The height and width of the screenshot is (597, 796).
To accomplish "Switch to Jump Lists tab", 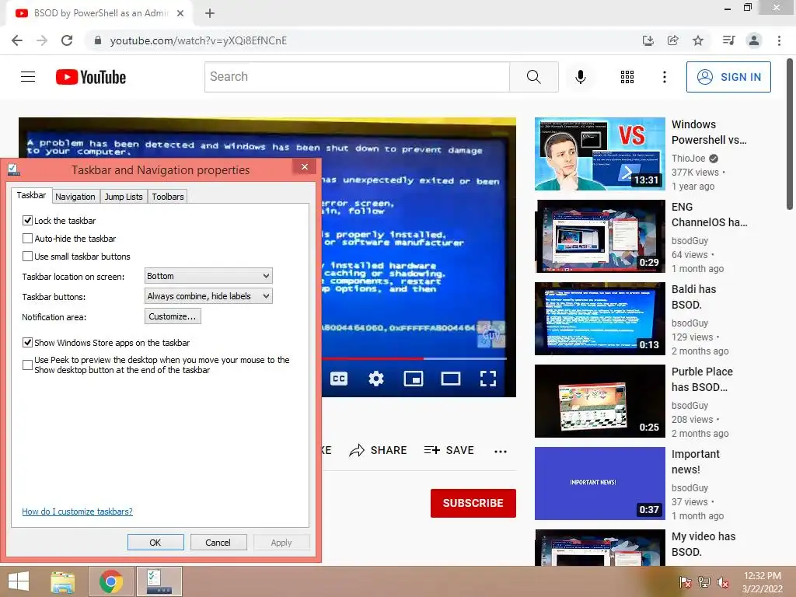I will click(x=124, y=197).
